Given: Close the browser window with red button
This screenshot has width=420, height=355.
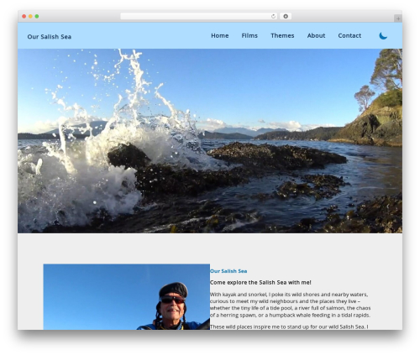Looking at the screenshot, I should pos(24,16).
